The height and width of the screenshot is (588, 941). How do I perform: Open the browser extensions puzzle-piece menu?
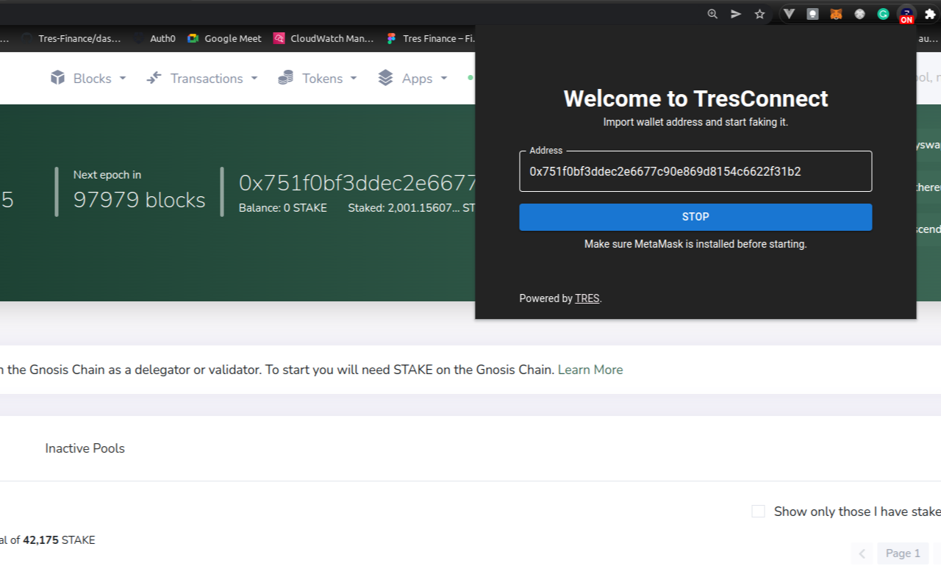click(928, 14)
